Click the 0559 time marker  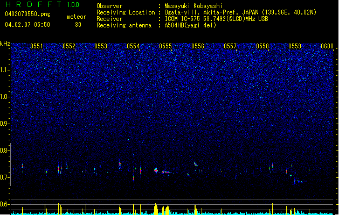[295, 46]
